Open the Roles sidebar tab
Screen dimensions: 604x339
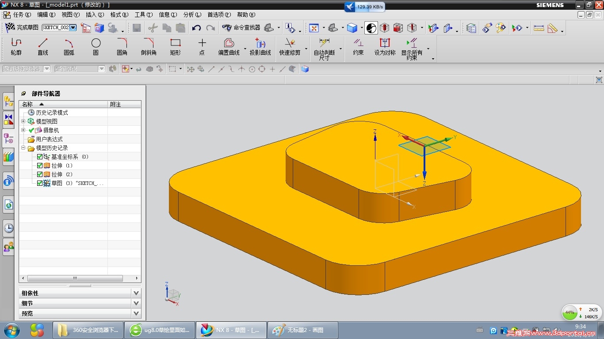click(x=8, y=247)
